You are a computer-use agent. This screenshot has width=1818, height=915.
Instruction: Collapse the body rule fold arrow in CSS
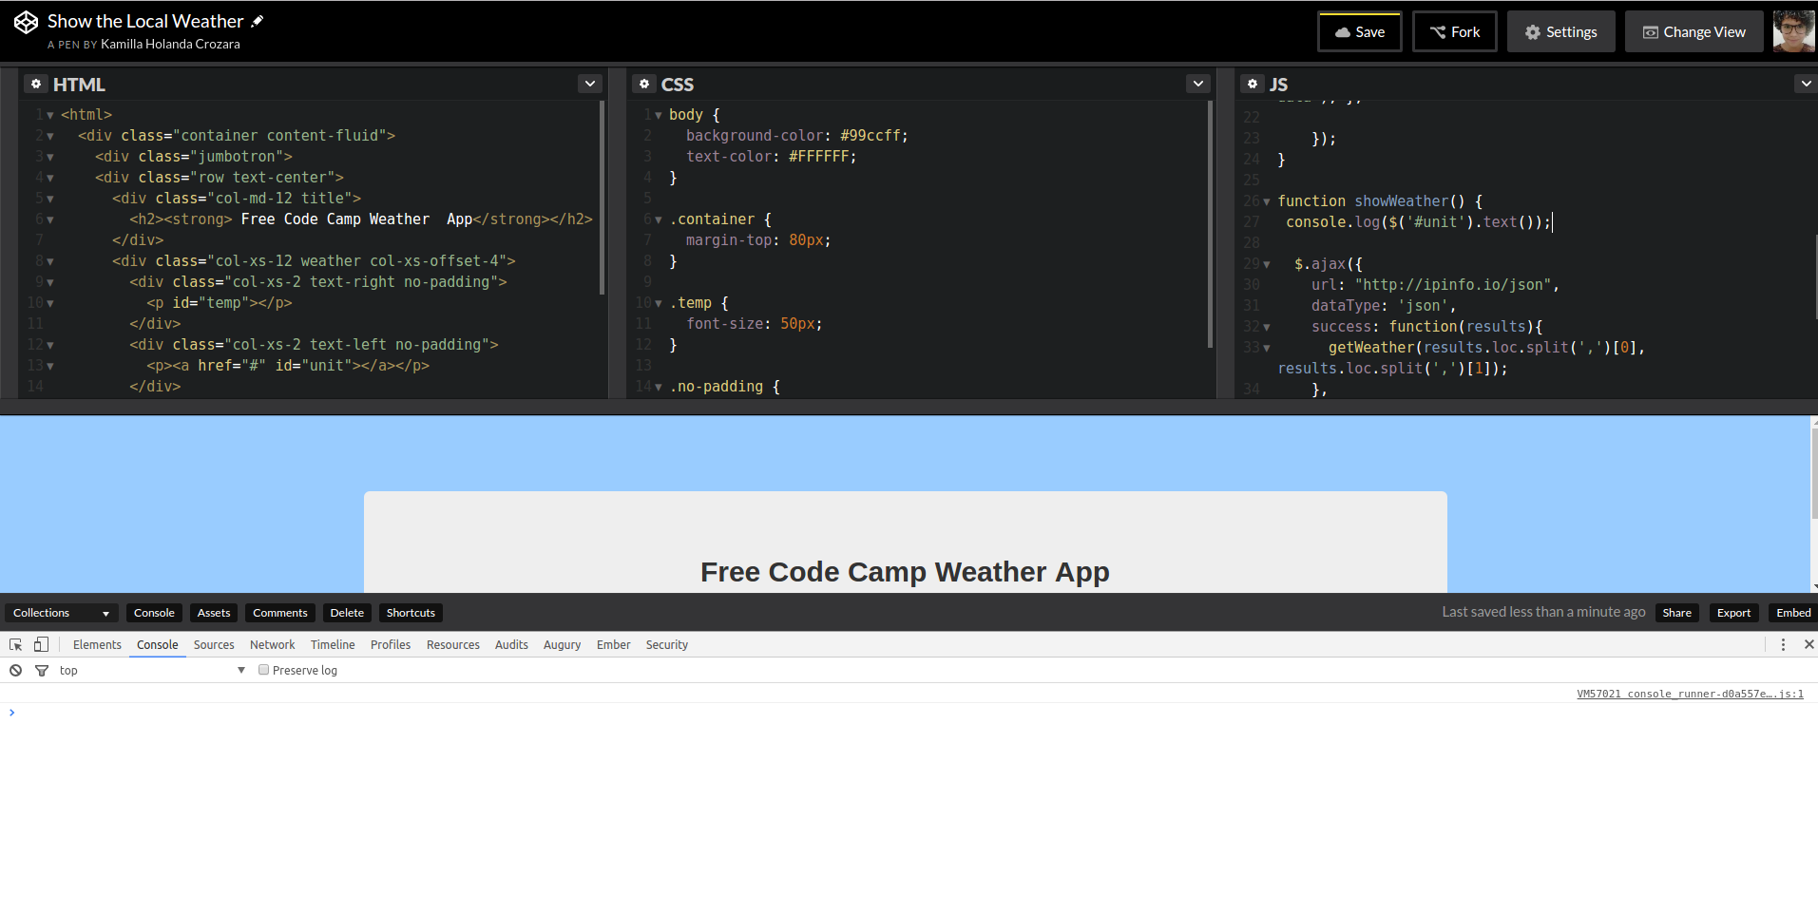tap(659, 115)
